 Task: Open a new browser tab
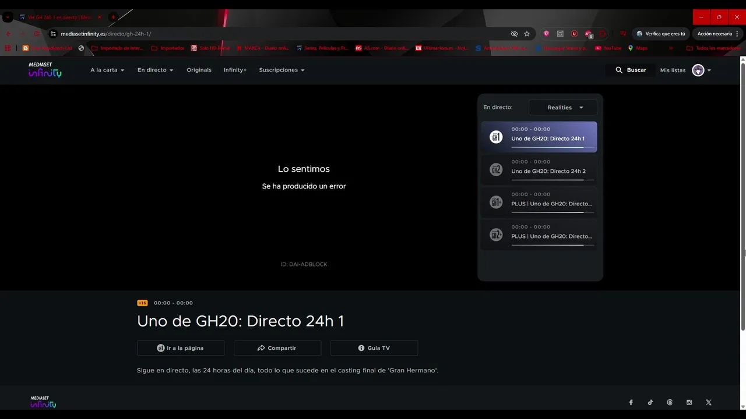113,17
